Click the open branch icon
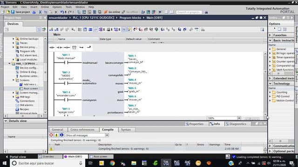Viewport: 298px width, 167px height. point(81,47)
